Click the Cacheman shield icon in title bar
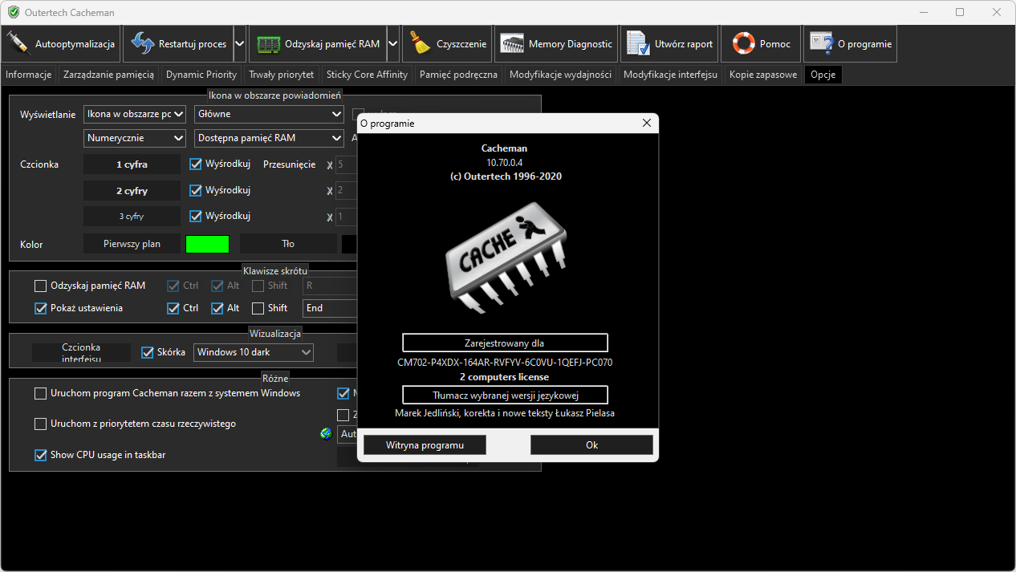Image resolution: width=1016 pixels, height=572 pixels. pyautogui.click(x=14, y=13)
